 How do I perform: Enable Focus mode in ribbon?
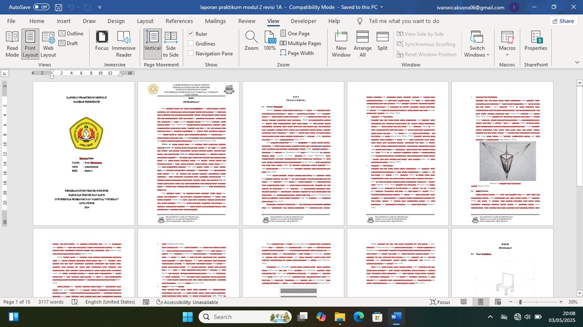101,41
